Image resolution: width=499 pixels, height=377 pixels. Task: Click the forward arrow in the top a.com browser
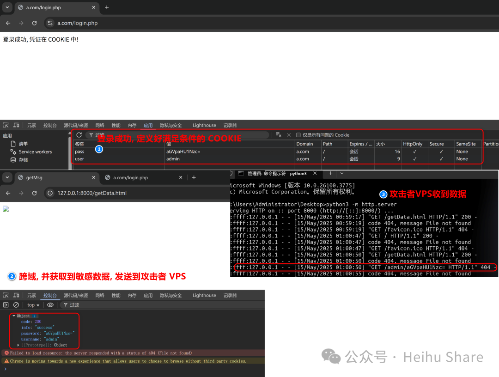tap(21, 23)
